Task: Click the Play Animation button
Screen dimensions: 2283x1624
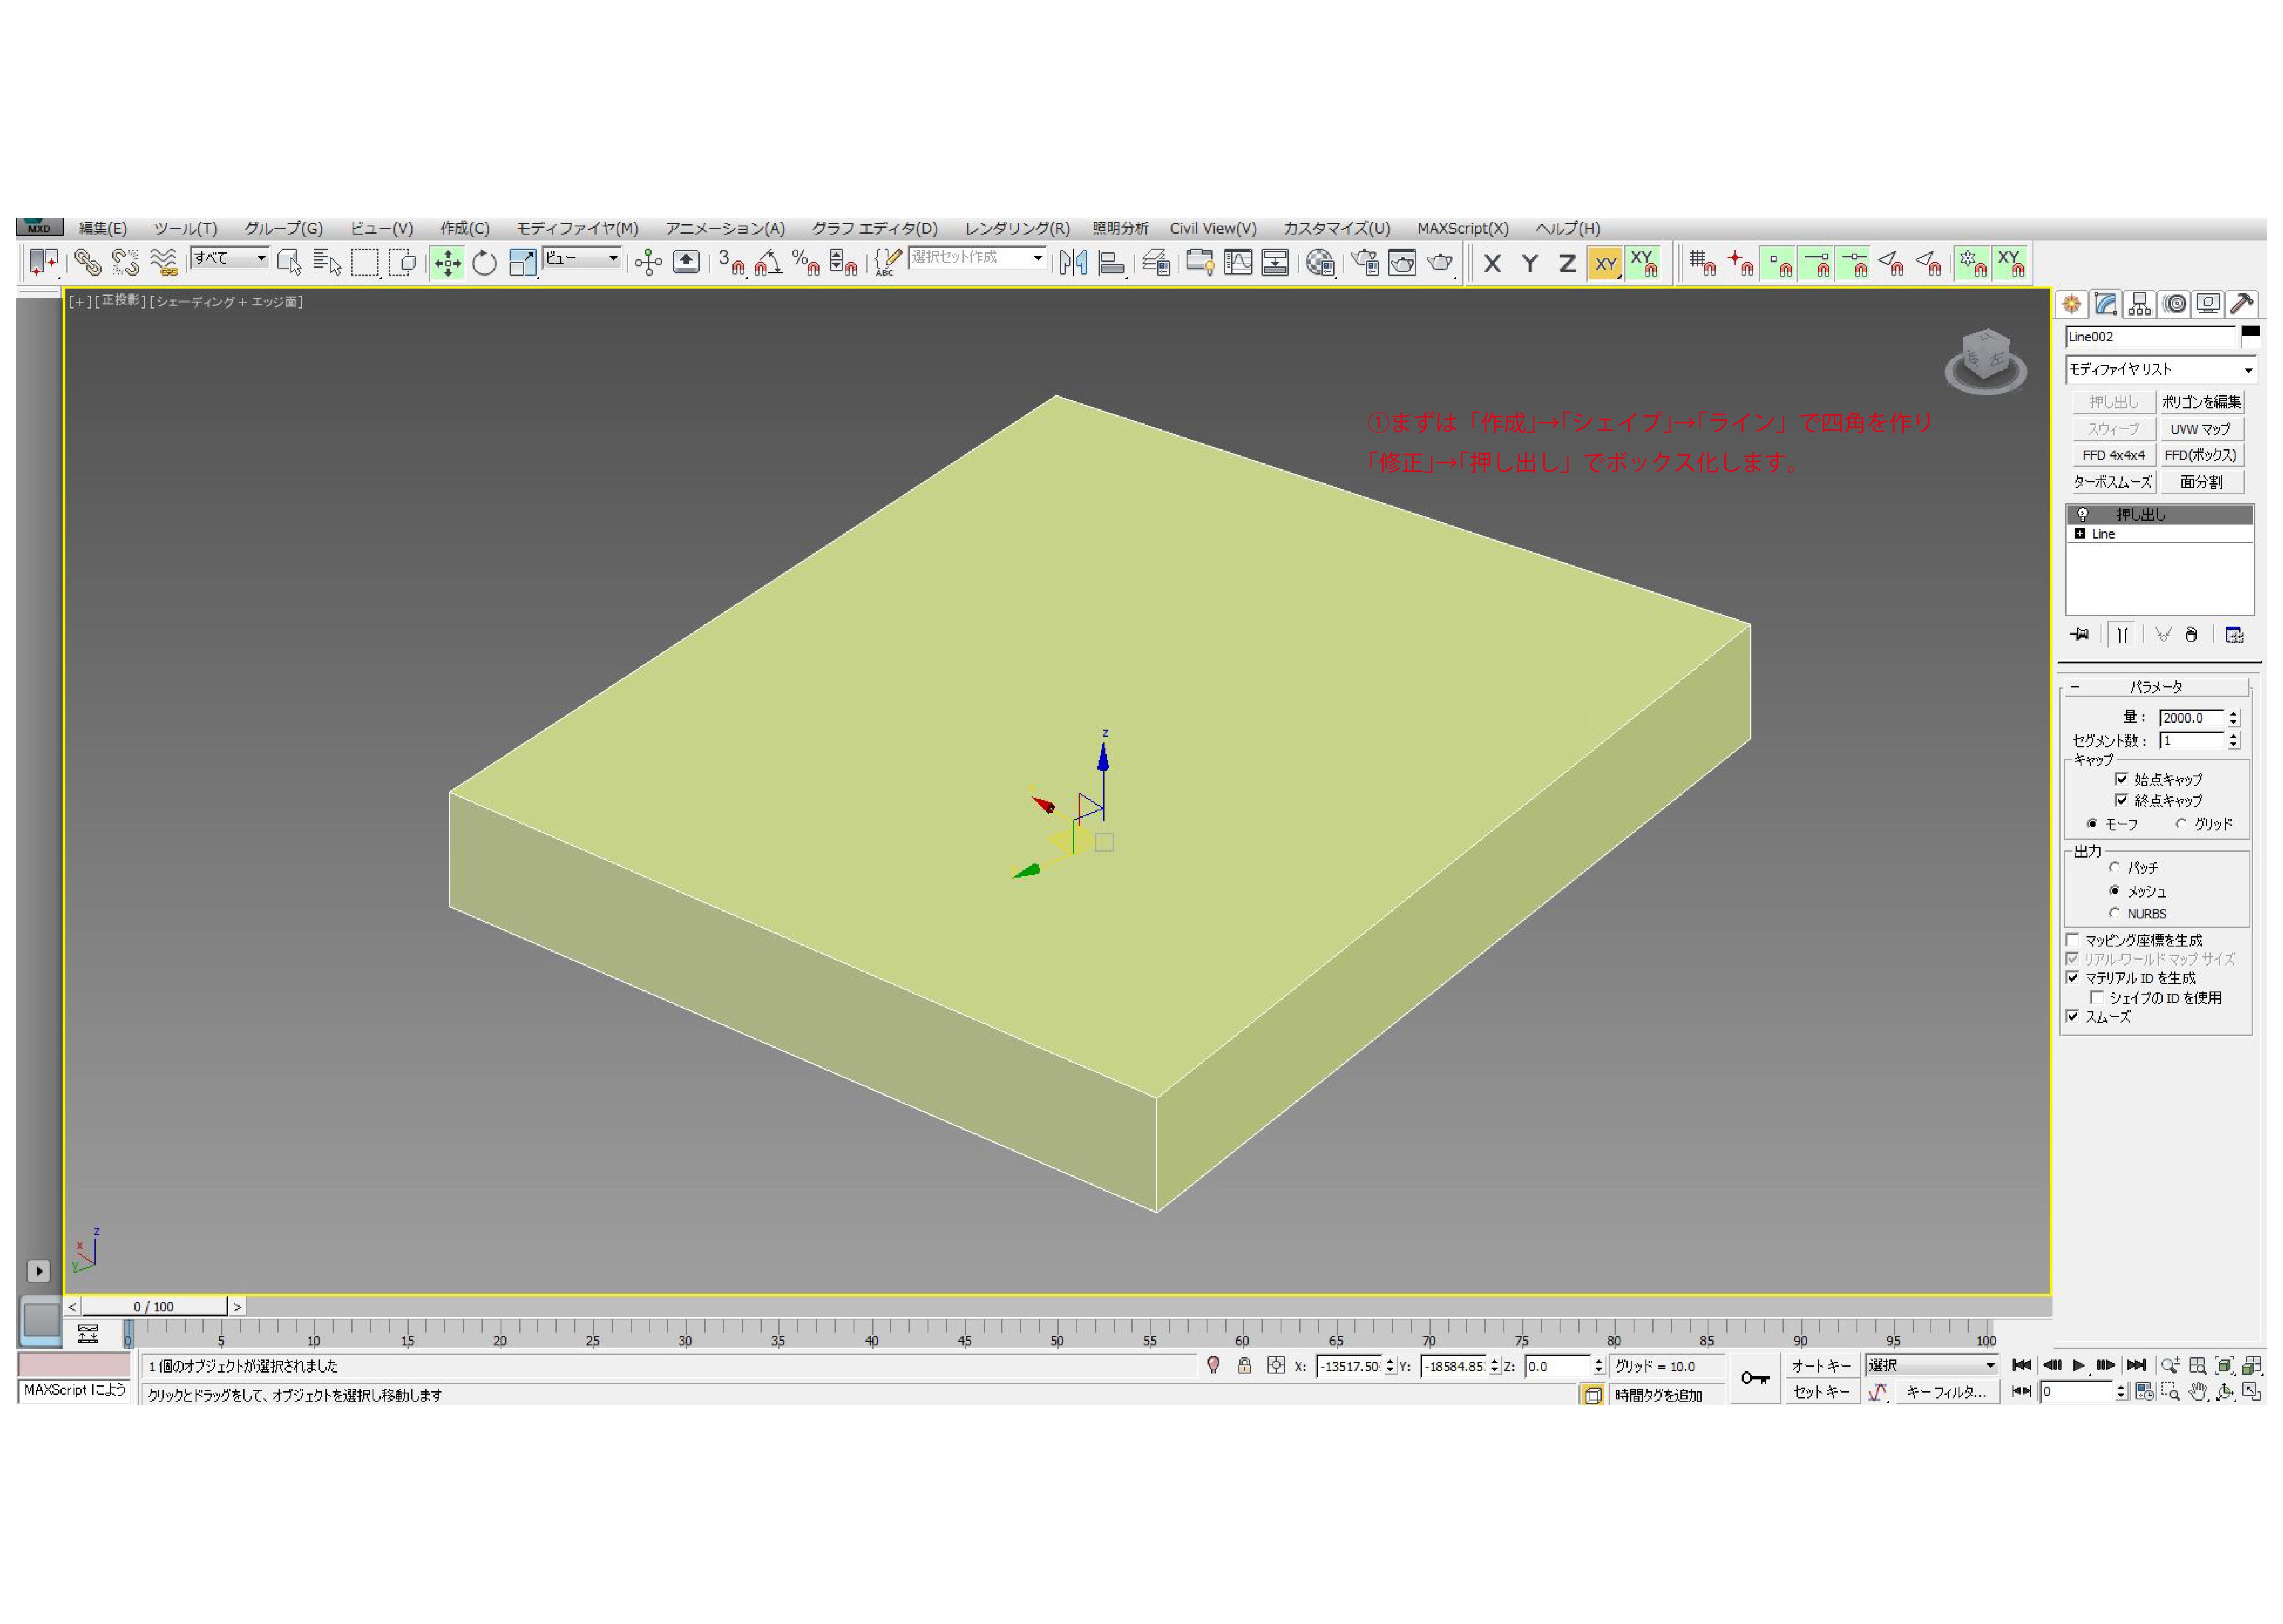Action: [x=2078, y=1365]
